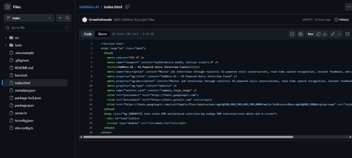The width and height of the screenshot is (352, 158).
Task: Add a new file with plus icon
Action: pyautogui.click(x=60, y=18)
